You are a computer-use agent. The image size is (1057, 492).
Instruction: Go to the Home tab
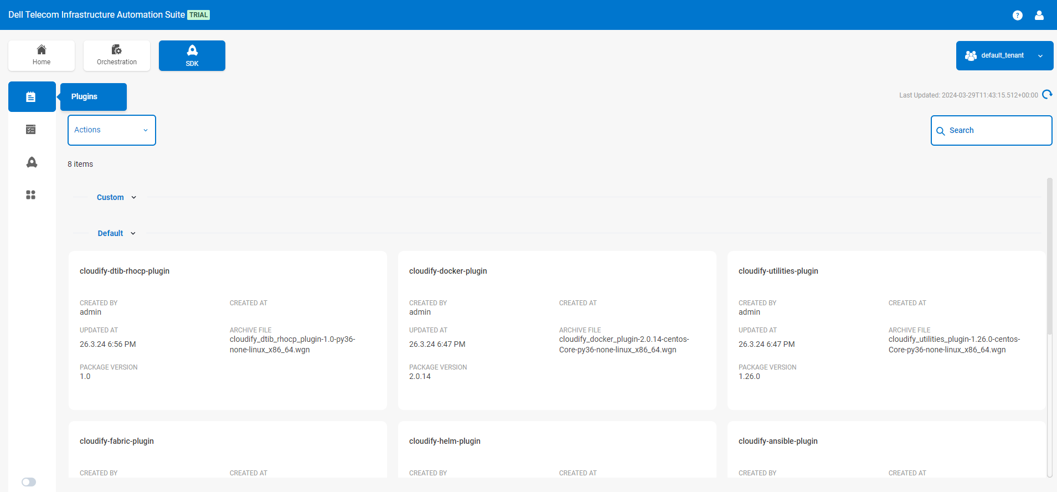[42, 55]
